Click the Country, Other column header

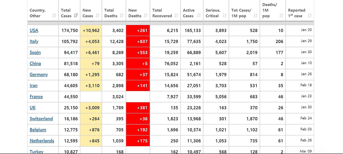pyautogui.click(x=43, y=10)
